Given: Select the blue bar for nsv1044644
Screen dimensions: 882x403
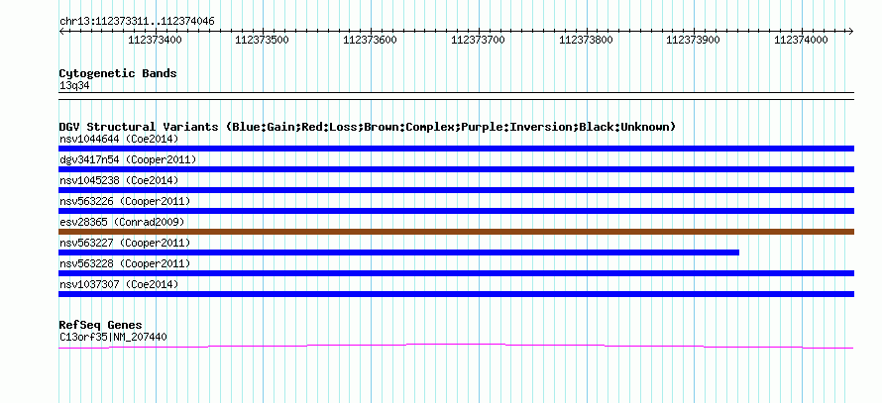Looking at the screenshot, I should 456,149.
